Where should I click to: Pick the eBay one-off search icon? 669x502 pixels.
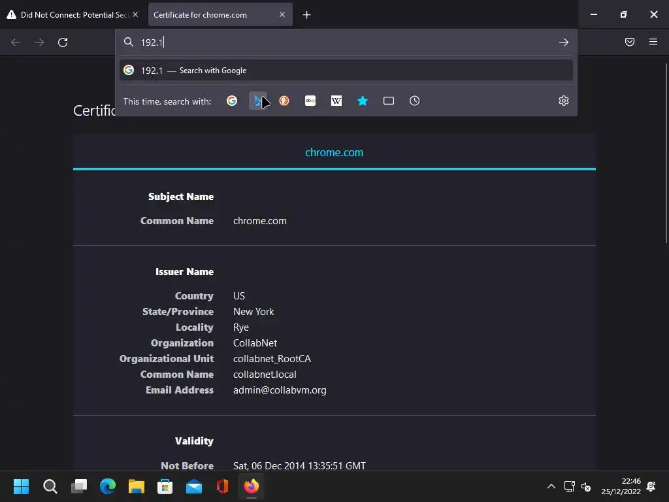(310, 101)
